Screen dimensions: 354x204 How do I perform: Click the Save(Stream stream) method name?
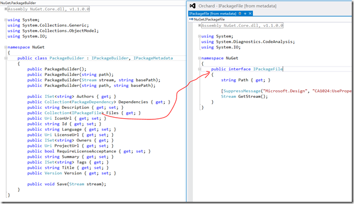(62, 184)
